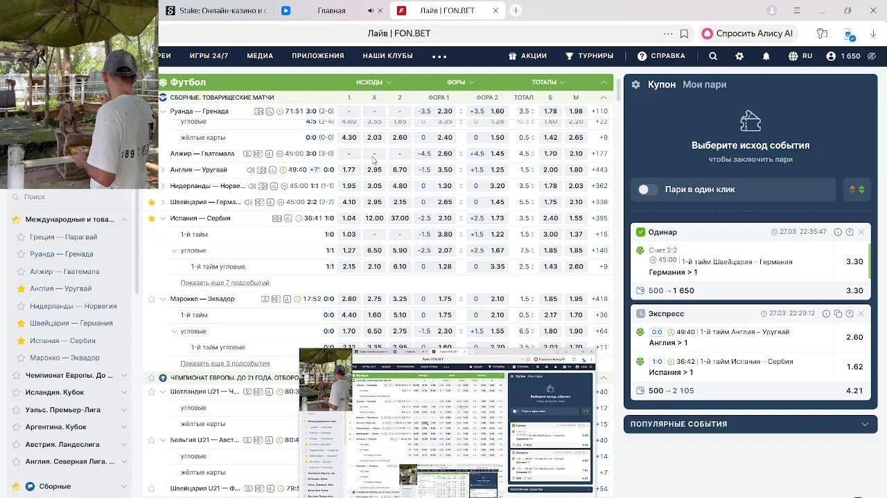Remove Одинар bet with the X
The height and width of the screenshot is (498, 887).
coord(861,232)
